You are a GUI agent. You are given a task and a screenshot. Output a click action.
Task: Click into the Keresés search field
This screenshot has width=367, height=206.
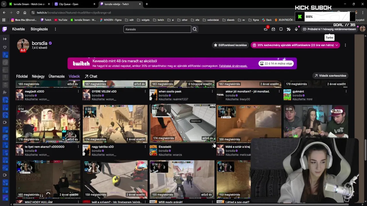(157, 29)
